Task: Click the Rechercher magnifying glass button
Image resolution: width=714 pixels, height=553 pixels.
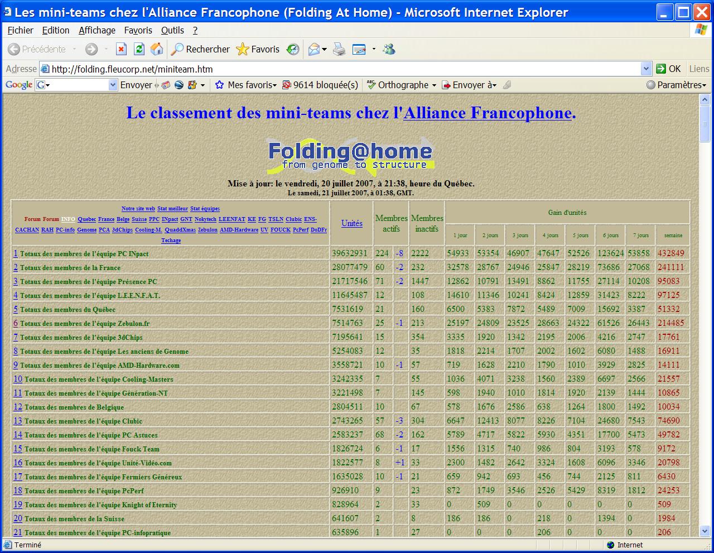Action: point(200,50)
